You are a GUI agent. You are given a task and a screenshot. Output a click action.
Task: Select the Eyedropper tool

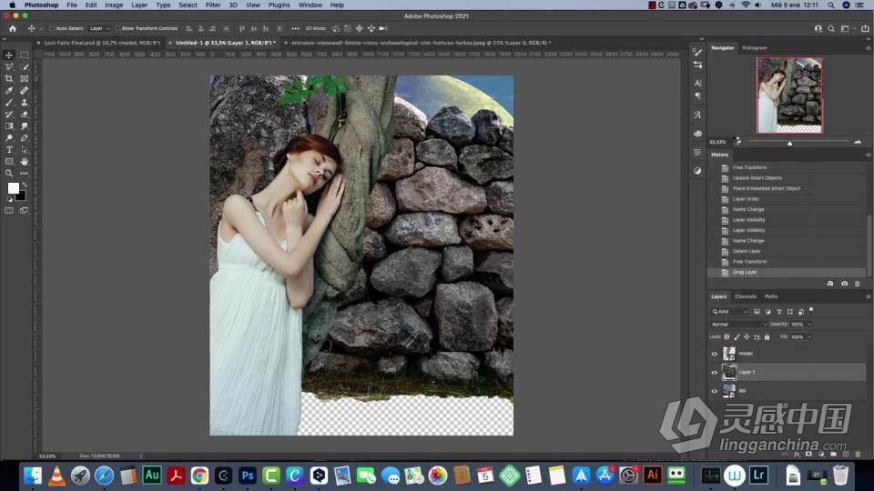[9, 91]
